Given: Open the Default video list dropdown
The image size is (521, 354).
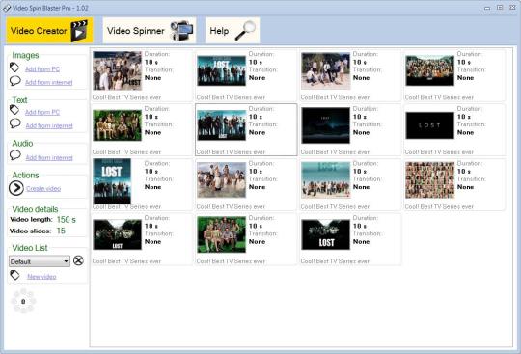Looking at the screenshot, I should point(40,261).
